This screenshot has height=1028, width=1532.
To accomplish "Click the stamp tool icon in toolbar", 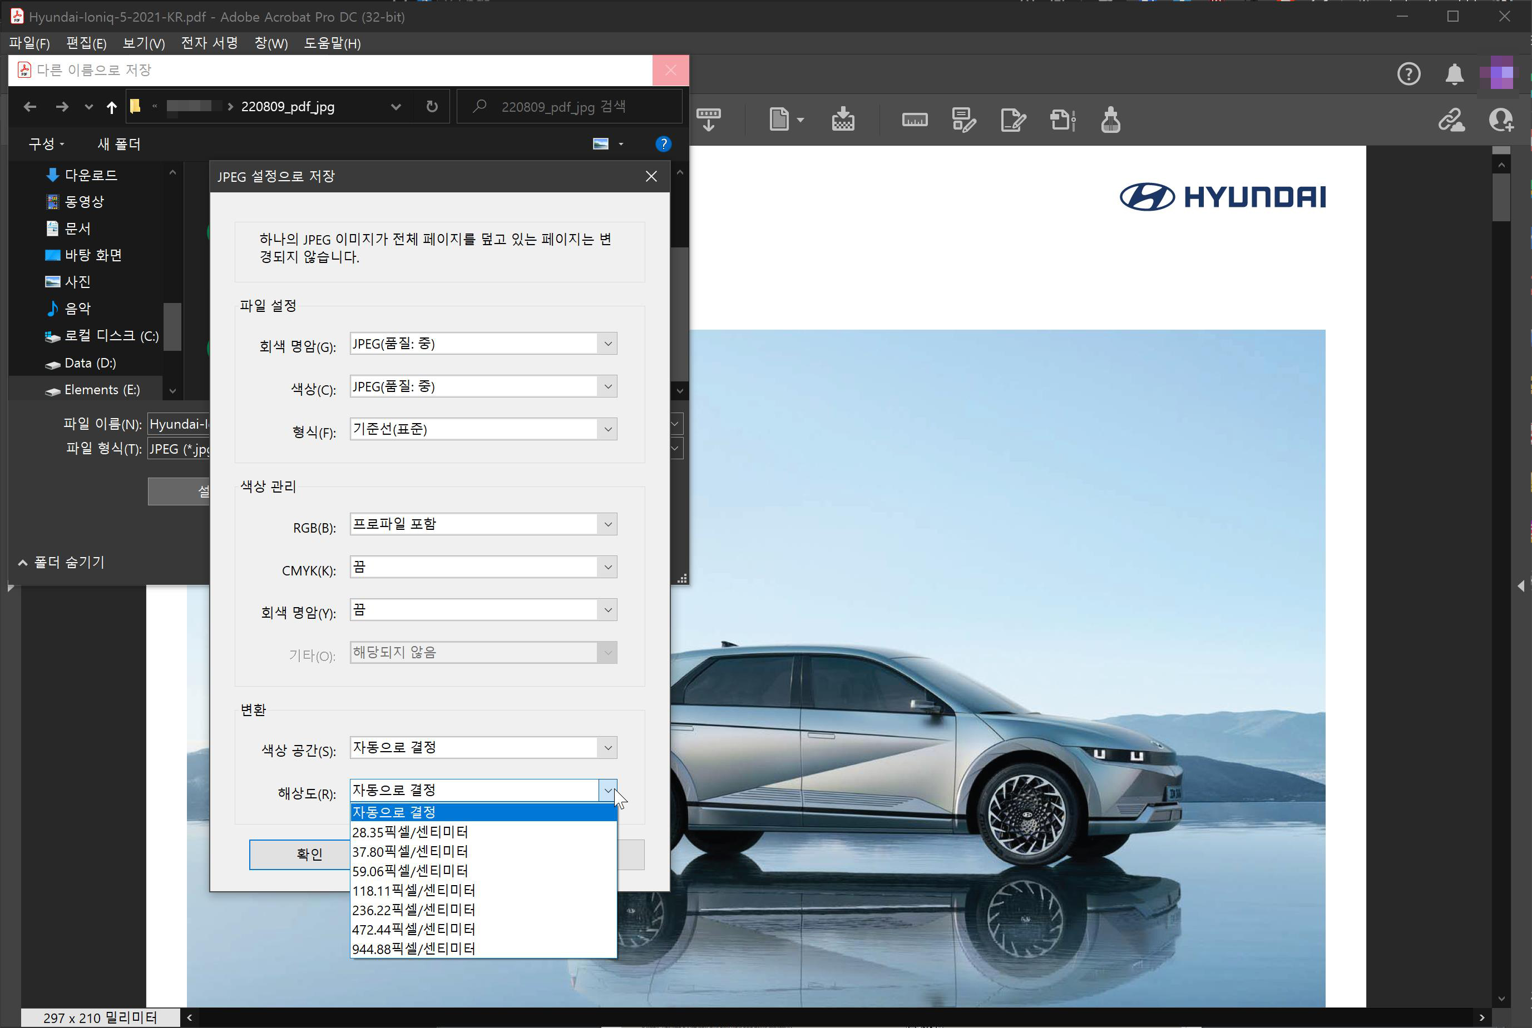I will click(x=1110, y=120).
